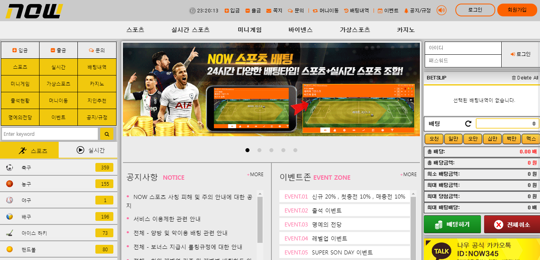The width and height of the screenshot is (540, 260).
Task: Select the second banner carousel dot
Action: coord(259,150)
